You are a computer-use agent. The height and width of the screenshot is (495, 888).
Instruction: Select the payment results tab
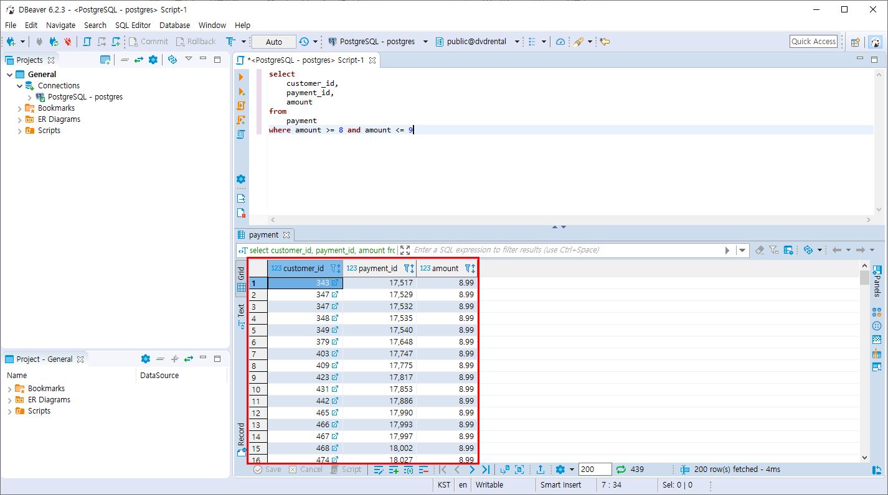(x=263, y=235)
